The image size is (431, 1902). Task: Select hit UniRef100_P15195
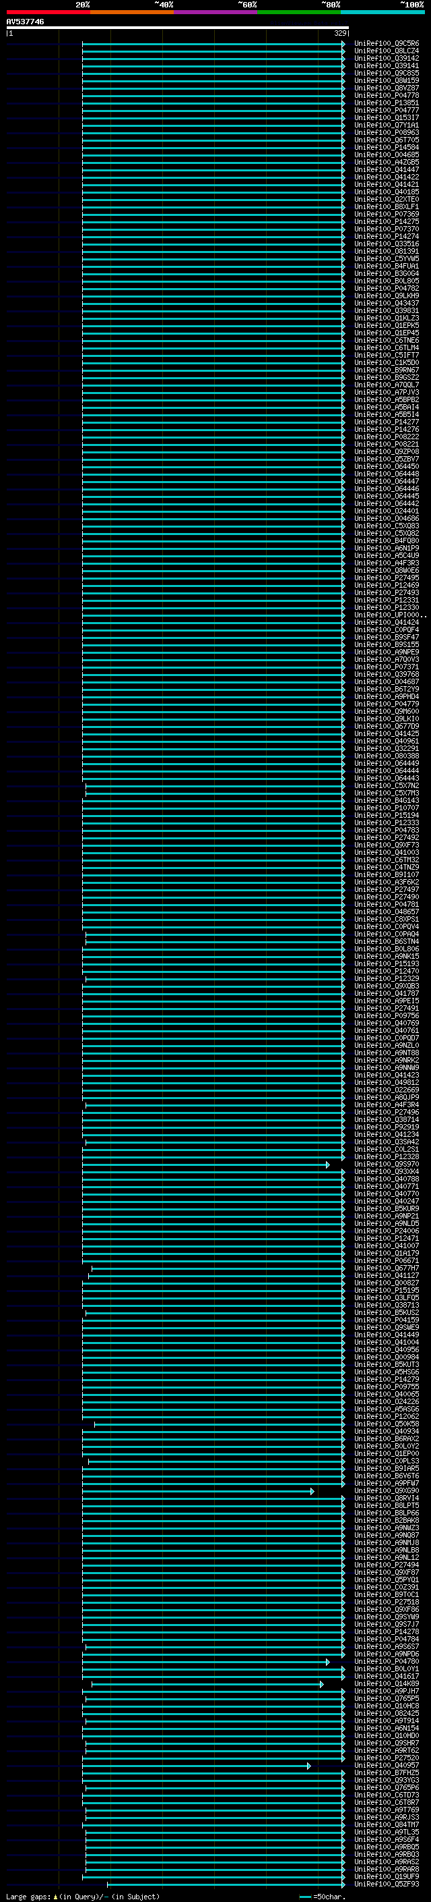click(386, 1290)
